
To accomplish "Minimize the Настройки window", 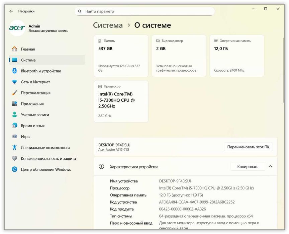I will (x=253, y=9).
